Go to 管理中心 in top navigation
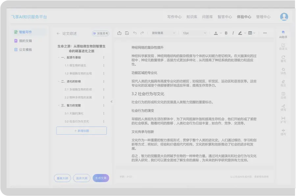Image resolution: width=296 pixels, height=196 pixels. [263, 17]
